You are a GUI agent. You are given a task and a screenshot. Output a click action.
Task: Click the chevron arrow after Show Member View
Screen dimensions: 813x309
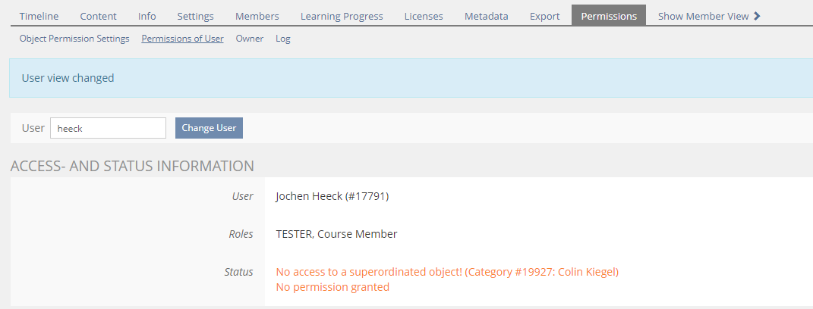tap(757, 16)
